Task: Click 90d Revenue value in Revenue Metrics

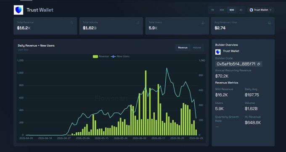Action: click(x=221, y=95)
